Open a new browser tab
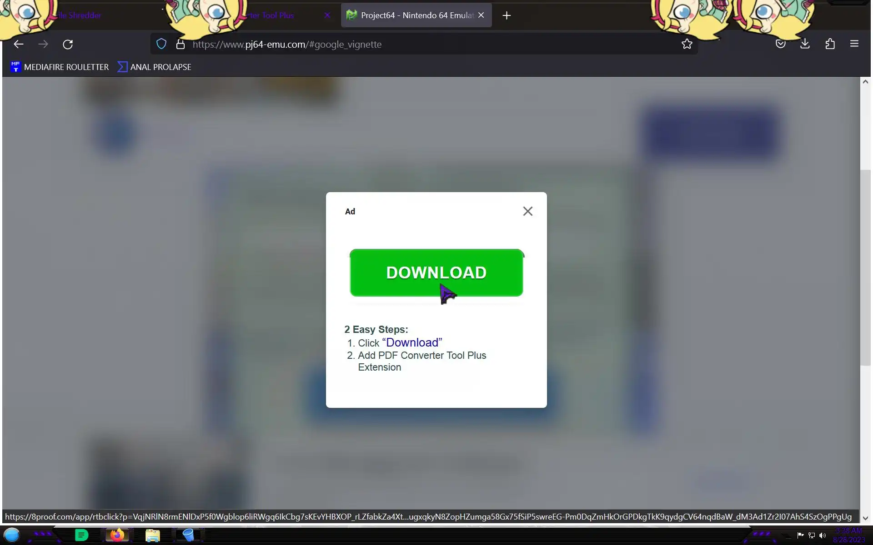Screen dimensions: 873x545 coord(507,15)
